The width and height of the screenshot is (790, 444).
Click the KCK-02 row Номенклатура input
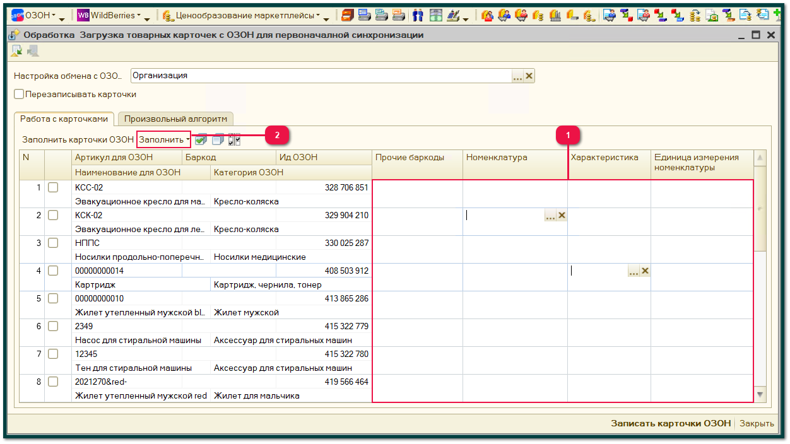click(504, 216)
